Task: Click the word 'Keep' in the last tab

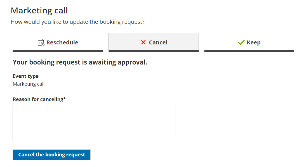Action: pos(254,42)
